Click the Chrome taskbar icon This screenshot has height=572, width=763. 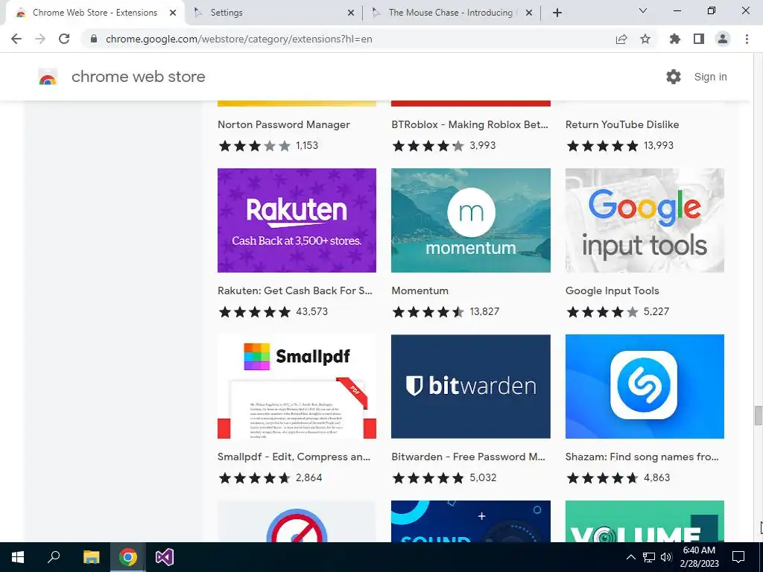pos(128,557)
